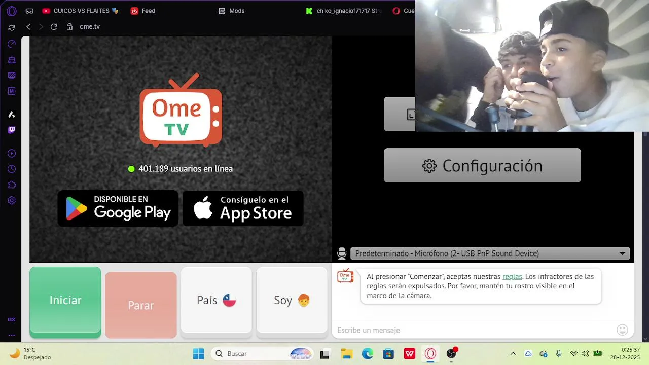Open sidebar Settings gear icon

(12, 200)
